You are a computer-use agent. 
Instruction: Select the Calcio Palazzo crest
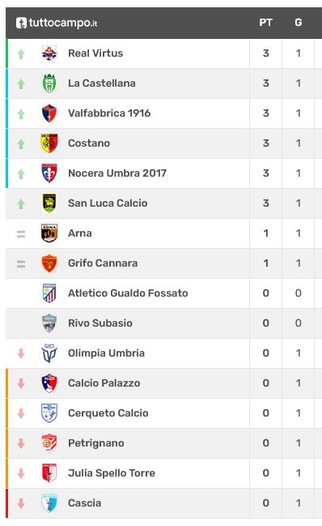point(49,383)
